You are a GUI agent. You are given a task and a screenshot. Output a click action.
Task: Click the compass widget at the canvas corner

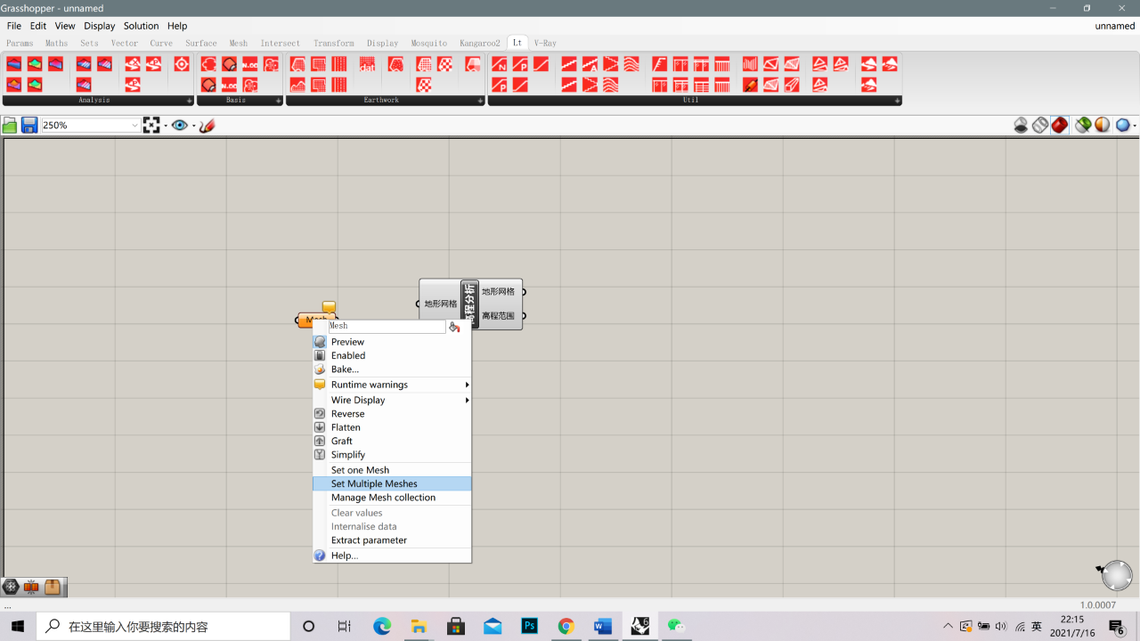point(1115,575)
